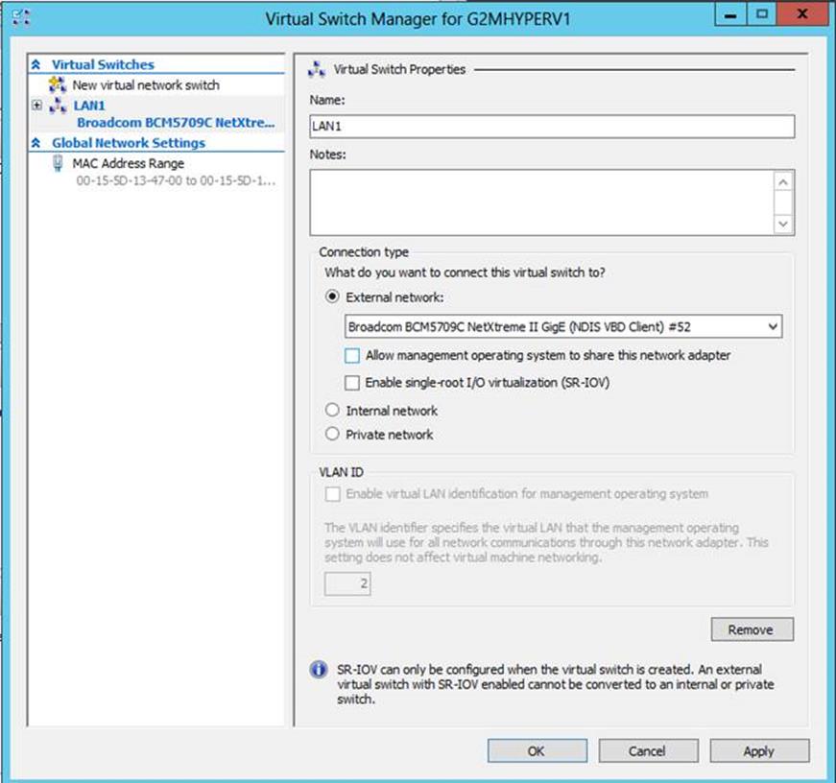The height and width of the screenshot is (783, 836).
Task: Click the 00-15-5D-13-47-00 MAC range text
Action: [x=176, y=180]
